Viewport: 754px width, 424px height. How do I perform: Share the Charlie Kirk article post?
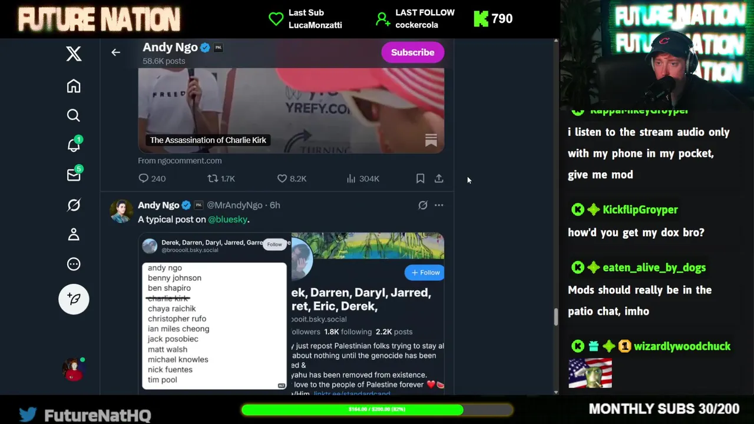tap(439, 178)
